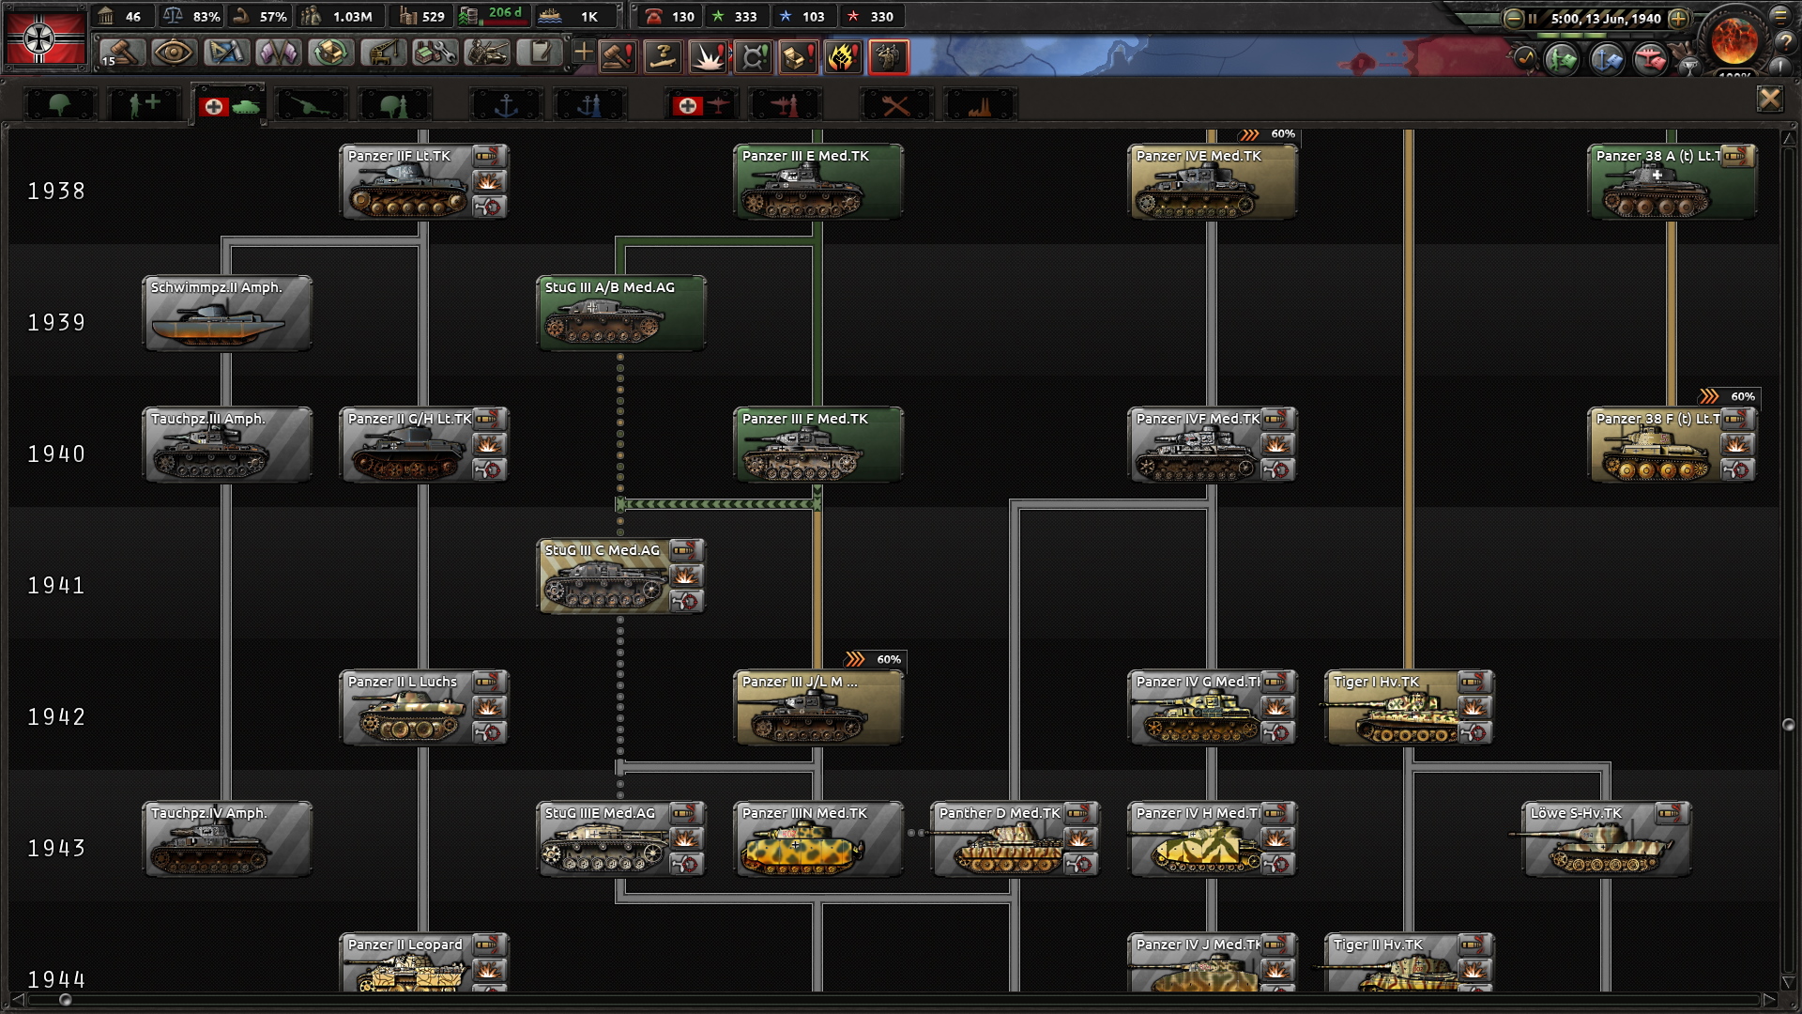Open the Intelligence eye icon
Screen dimensions: 1802x1014
tap(173, 54)
